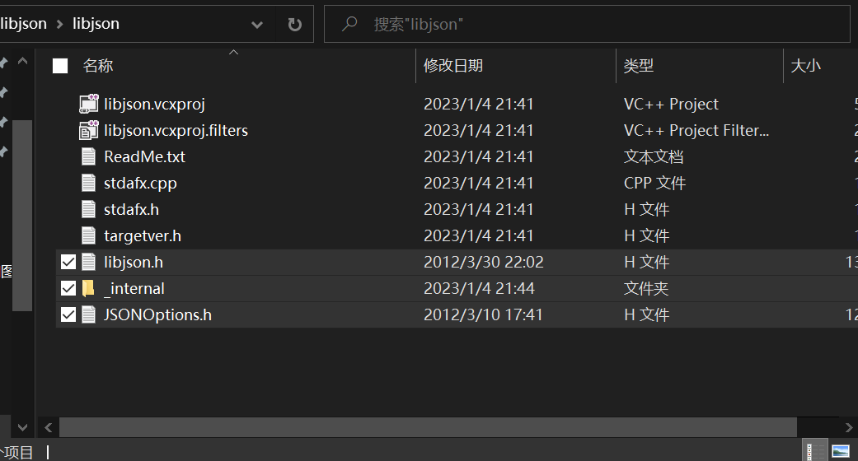
Task: Switch to large thumbnails view
Action: click(x=841, y=451)
